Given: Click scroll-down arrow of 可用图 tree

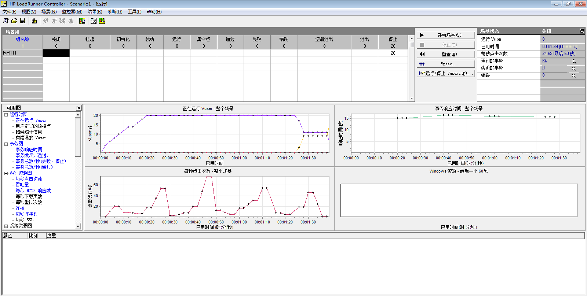Looking at the screenshot, I should tap(78, 226).
